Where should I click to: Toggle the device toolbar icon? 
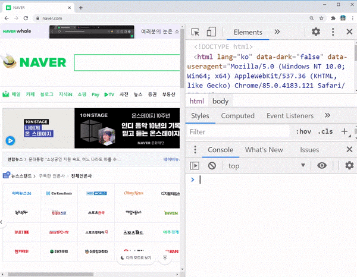click(211, 32)
